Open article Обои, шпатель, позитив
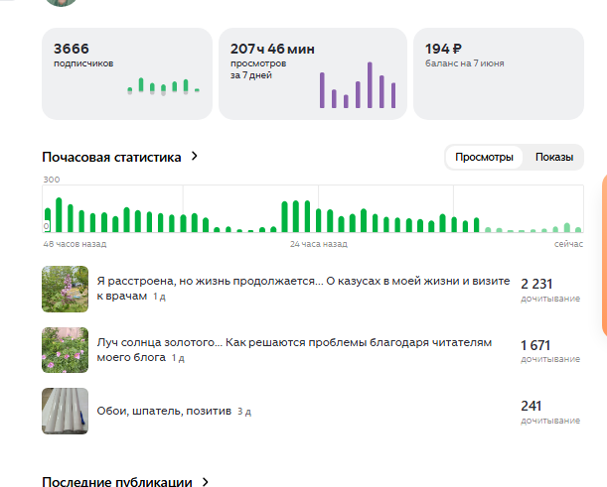This screenshot has height=487, width=607. tap(164, 411)
